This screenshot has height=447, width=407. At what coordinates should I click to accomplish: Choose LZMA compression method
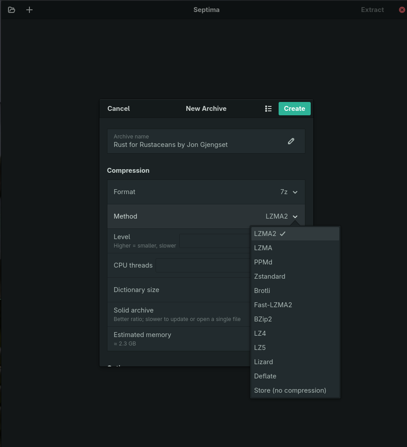pos(295,248)
